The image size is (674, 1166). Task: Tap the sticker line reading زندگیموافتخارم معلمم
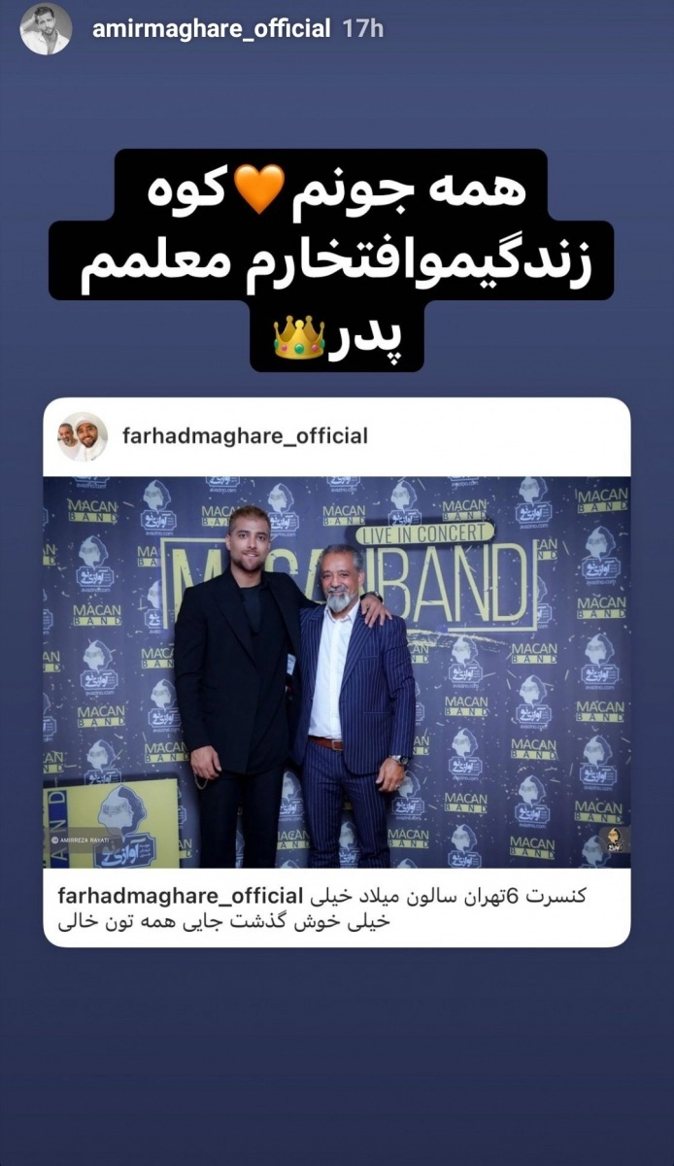coord(331,263)
